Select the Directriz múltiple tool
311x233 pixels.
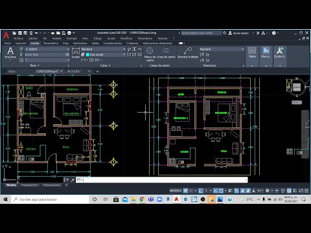(188, 53)
